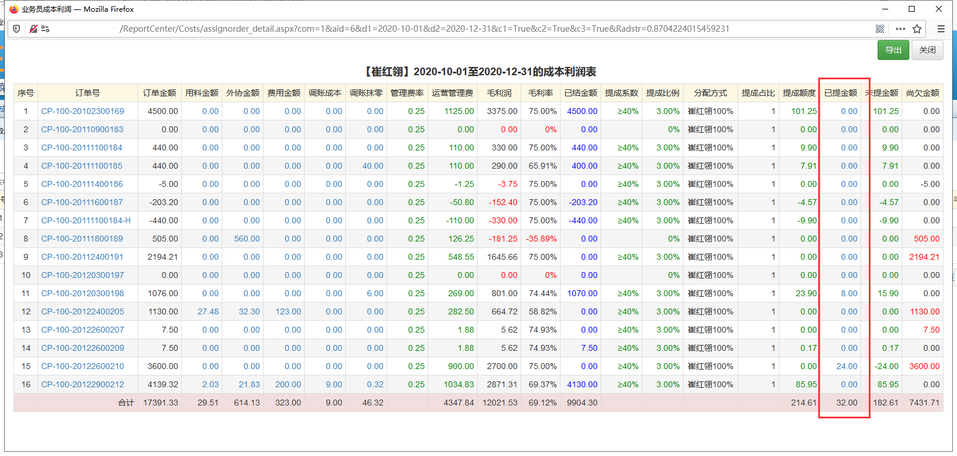The width and height of the screenshot is (957, 456).
Task: Open order link CP-100-20122400205
Action: point(82,311)
